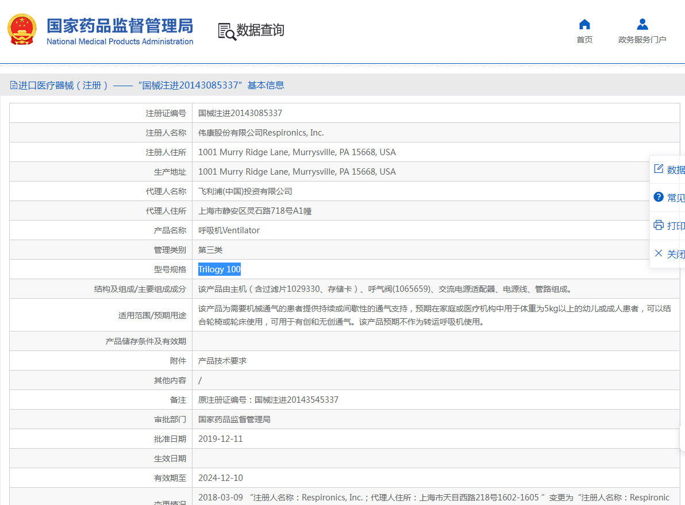Viewport: 685px width, 505px height.
Task: Click product name 呼吸机Ventilator
Action: click(229, 230)
